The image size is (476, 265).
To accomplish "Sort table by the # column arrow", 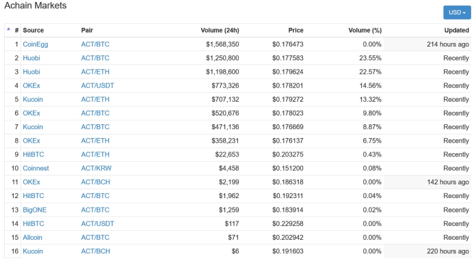I will pyautogui.click(x=8, y=29).
